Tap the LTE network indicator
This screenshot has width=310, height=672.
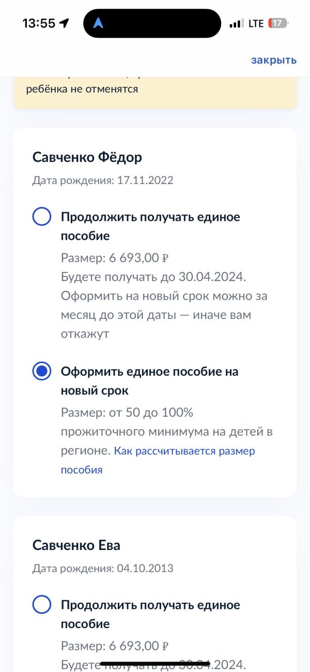256,23
